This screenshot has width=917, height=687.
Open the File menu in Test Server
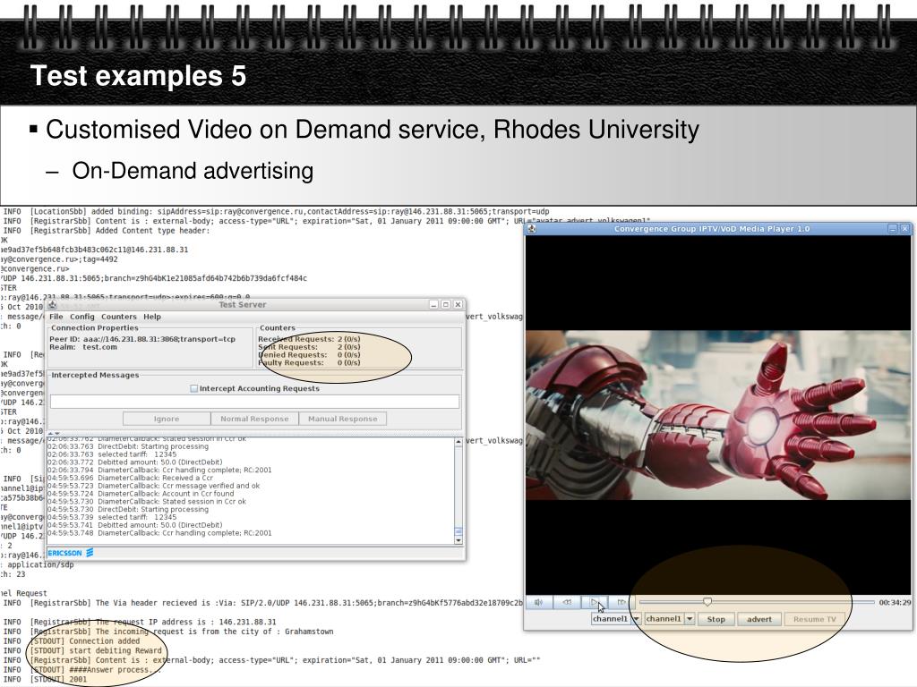pyautogui.click(x=56, y=317)
